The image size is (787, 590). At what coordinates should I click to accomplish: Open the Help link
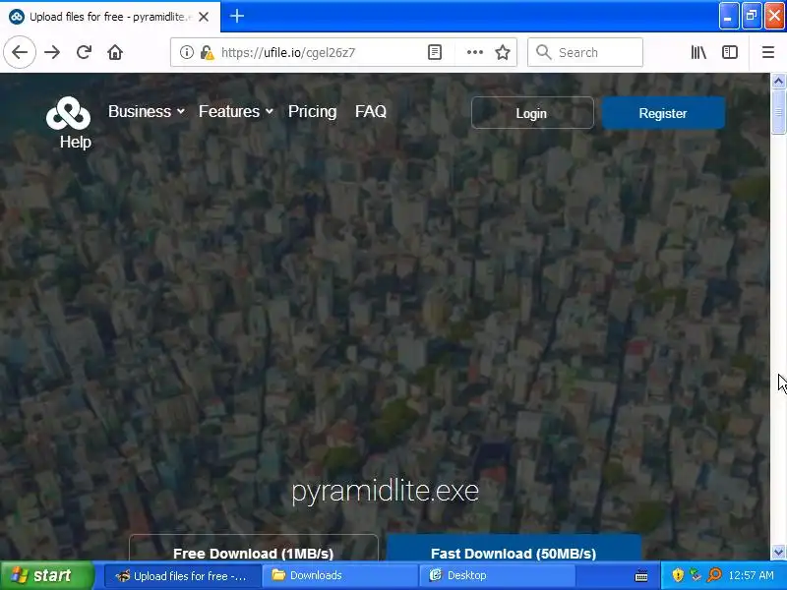click(x=76, y=142)
